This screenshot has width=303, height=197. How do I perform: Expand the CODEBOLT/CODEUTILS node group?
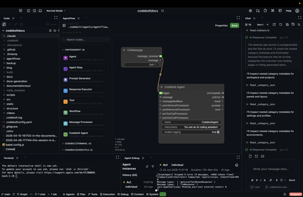(x=63, y=150)
